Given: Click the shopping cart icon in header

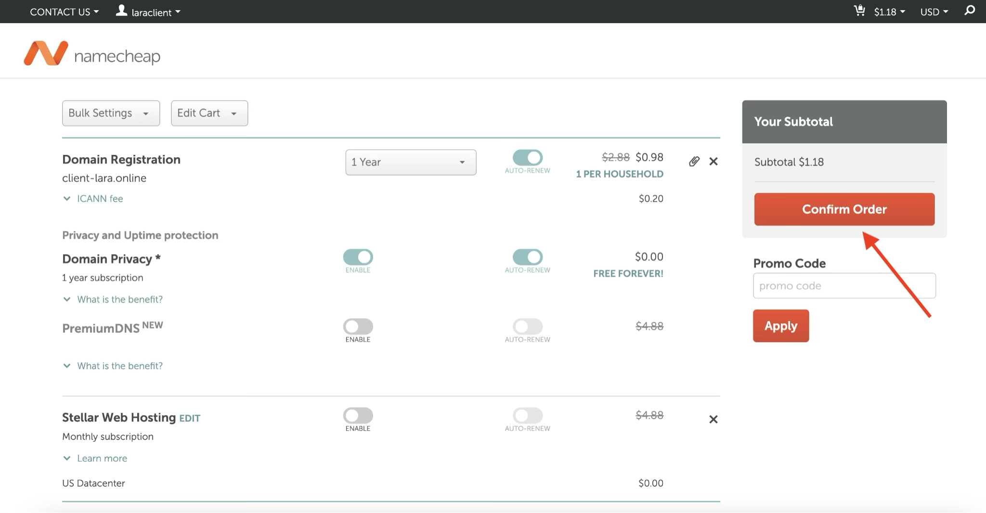Looking at the screenshot, I should pos(859,11).
